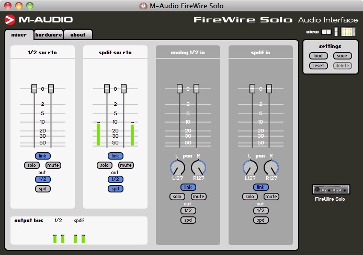The width and height of the screenshot is (363, 255).
Task: Enable spd output for analog 1/2 in
Action: [188, 220]
